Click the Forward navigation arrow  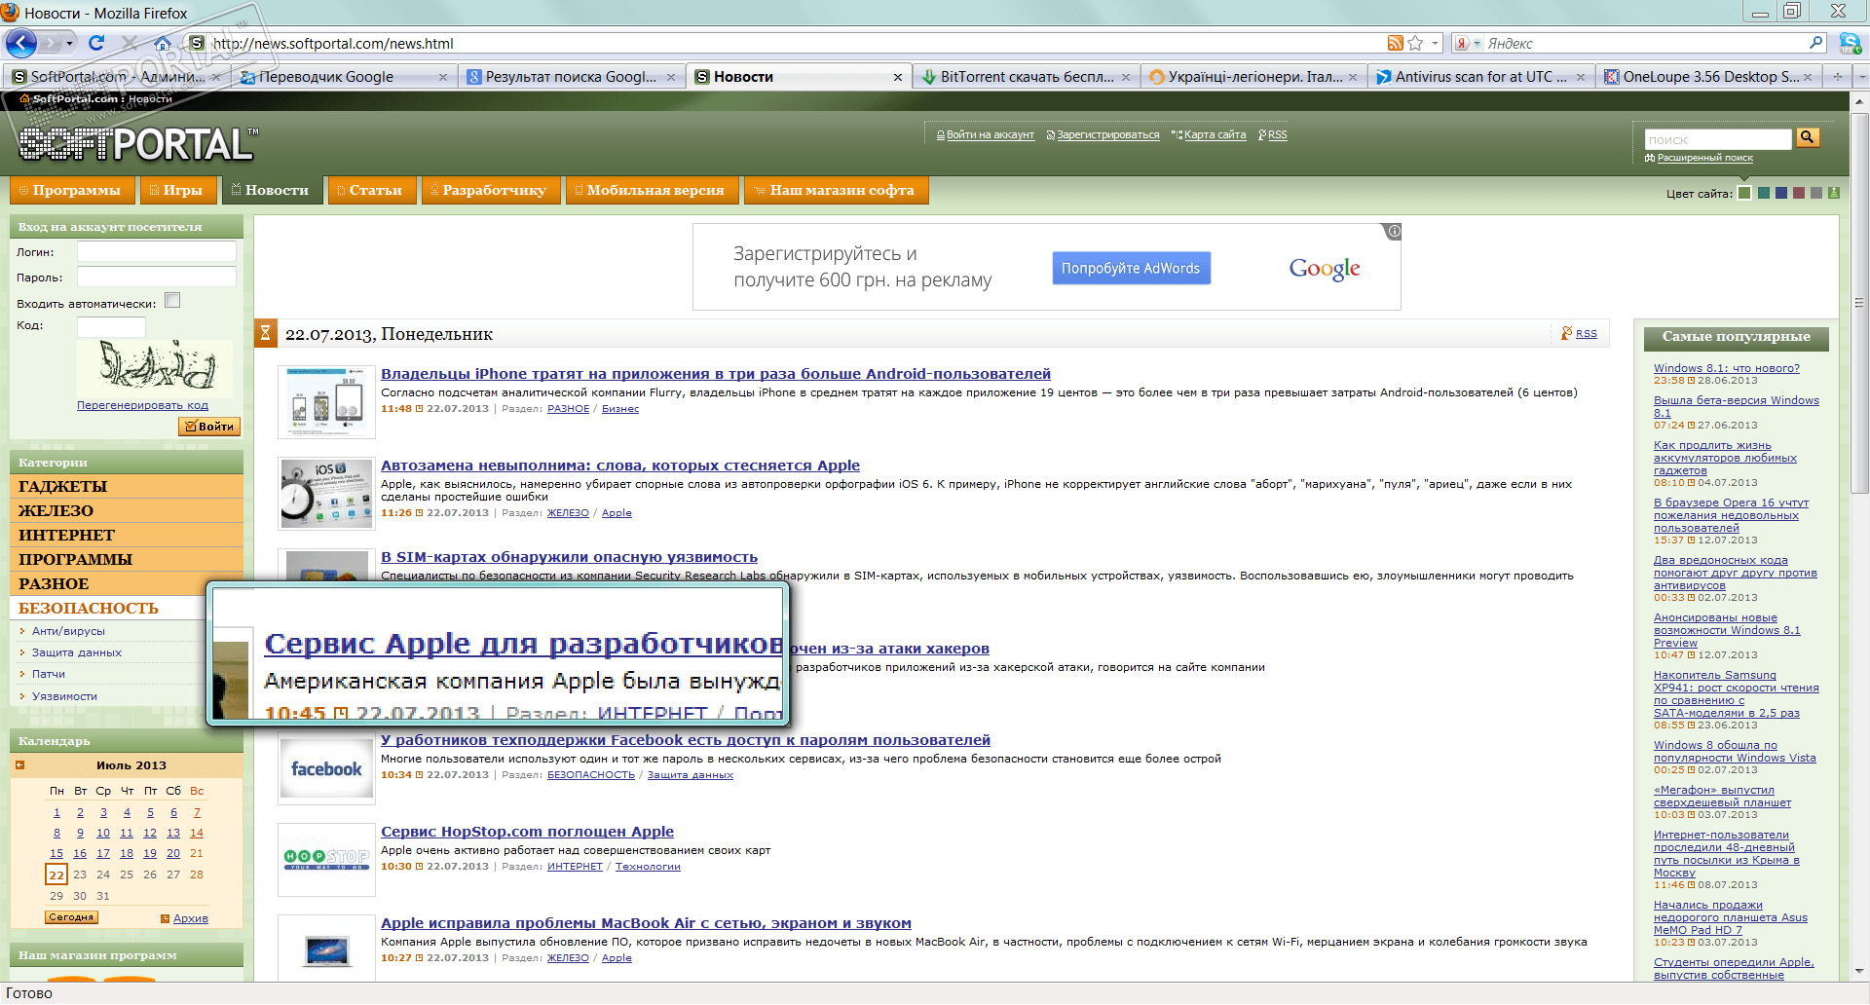(54, 43)
